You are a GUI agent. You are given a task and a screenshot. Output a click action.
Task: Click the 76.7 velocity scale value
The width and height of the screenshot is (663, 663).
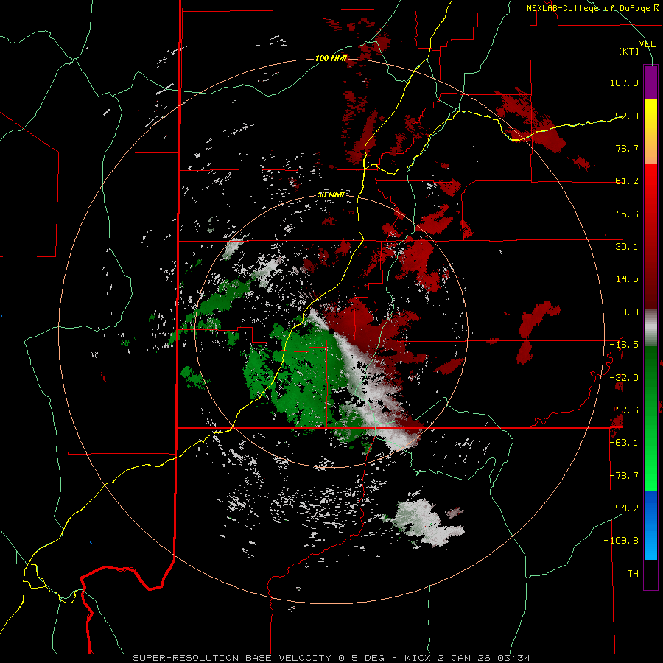(627, 148)
